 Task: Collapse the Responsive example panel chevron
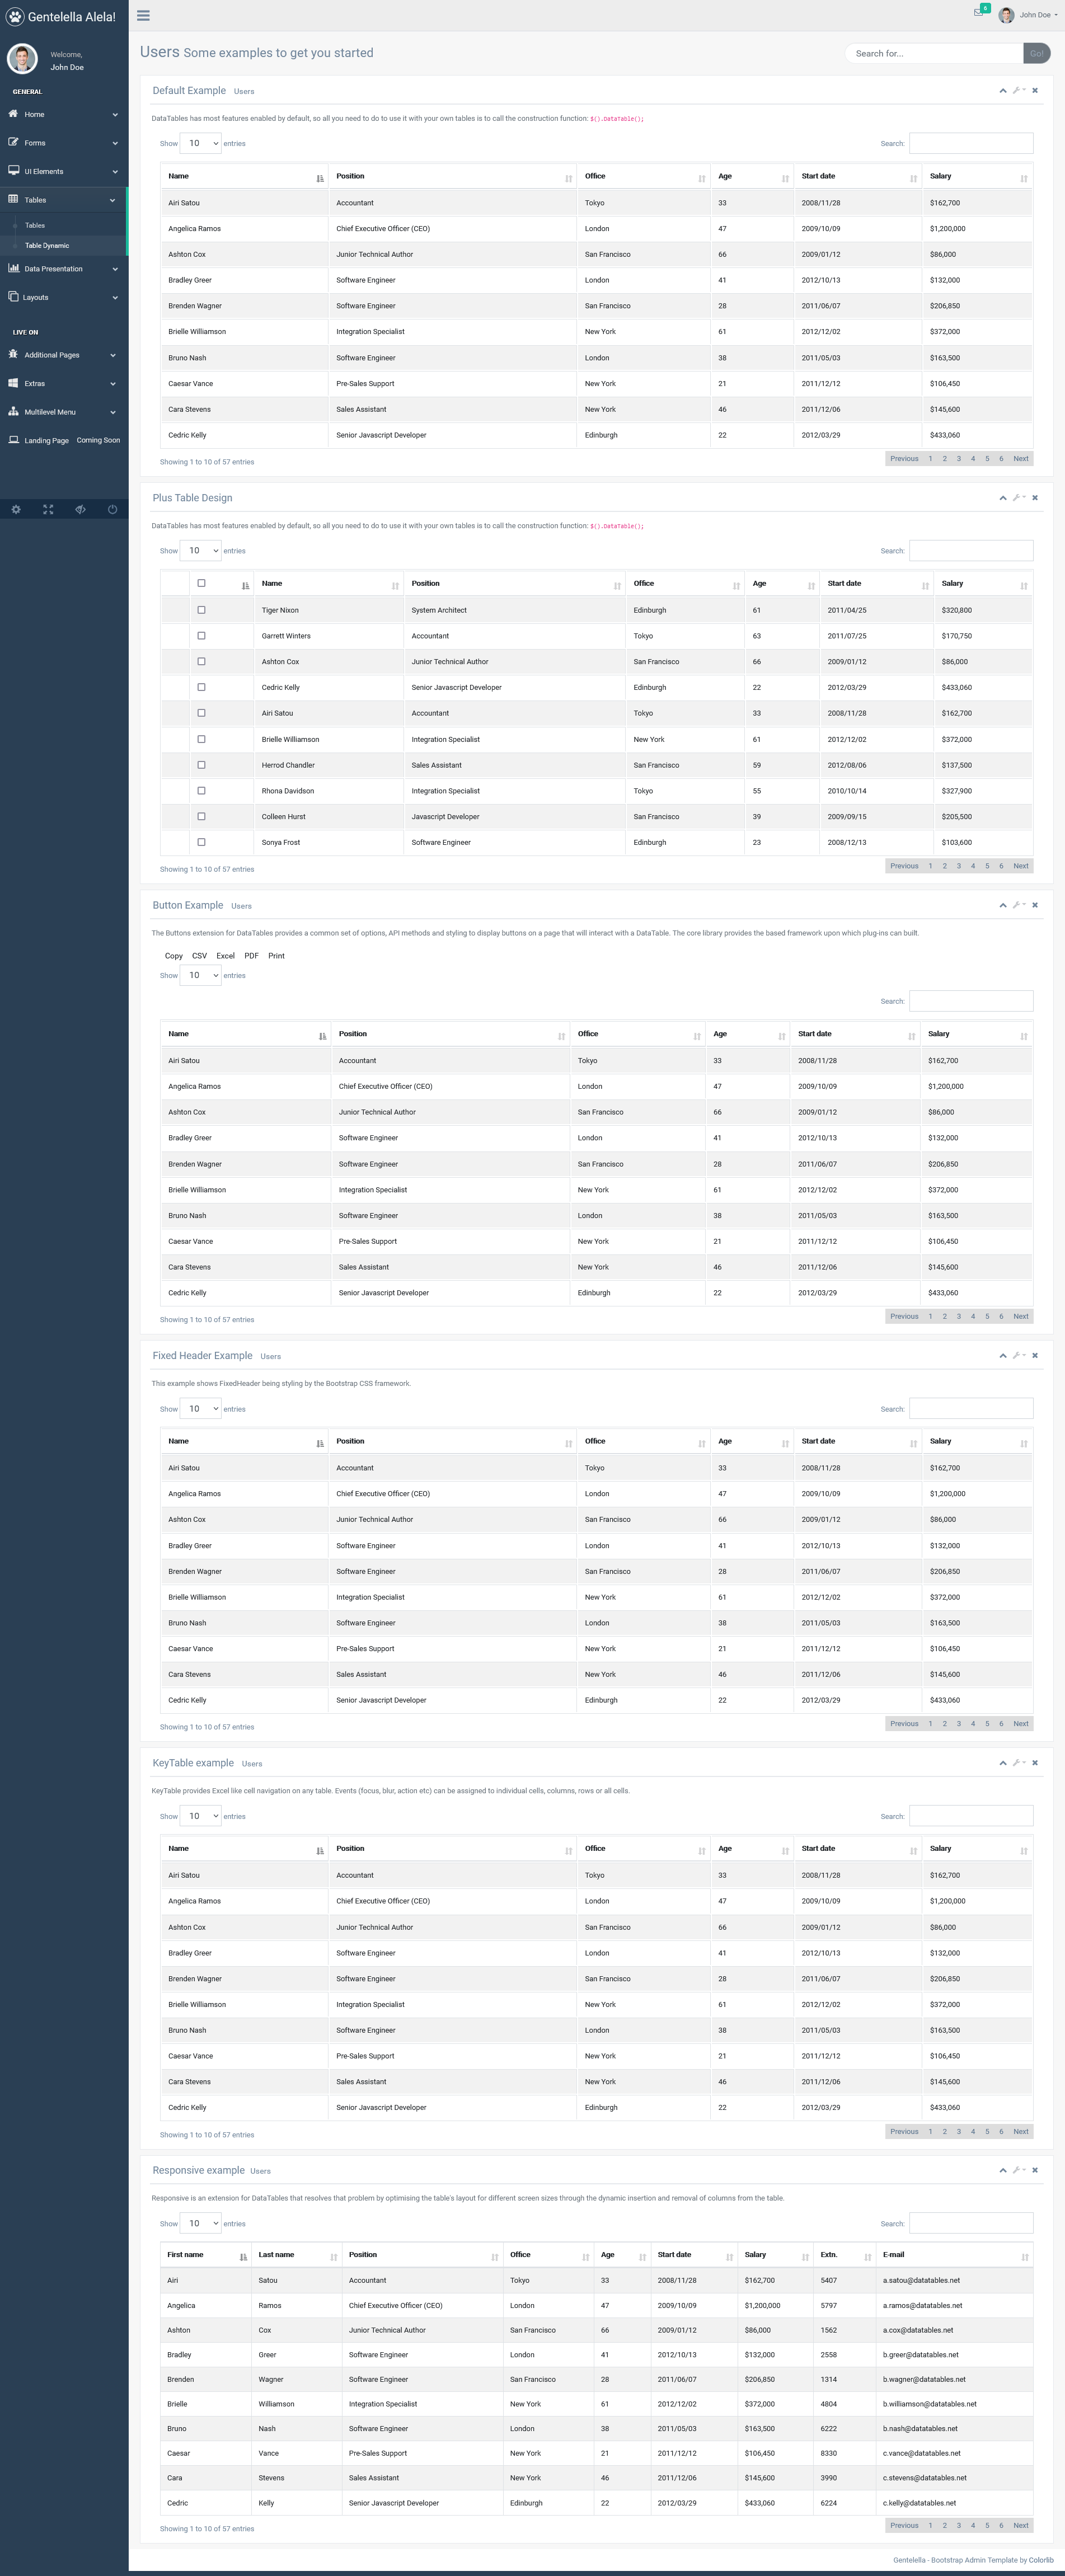1003,2170
